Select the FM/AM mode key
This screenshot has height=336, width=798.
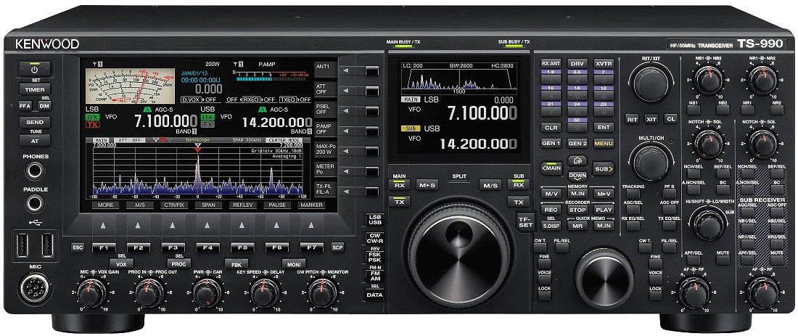[374, 276]
